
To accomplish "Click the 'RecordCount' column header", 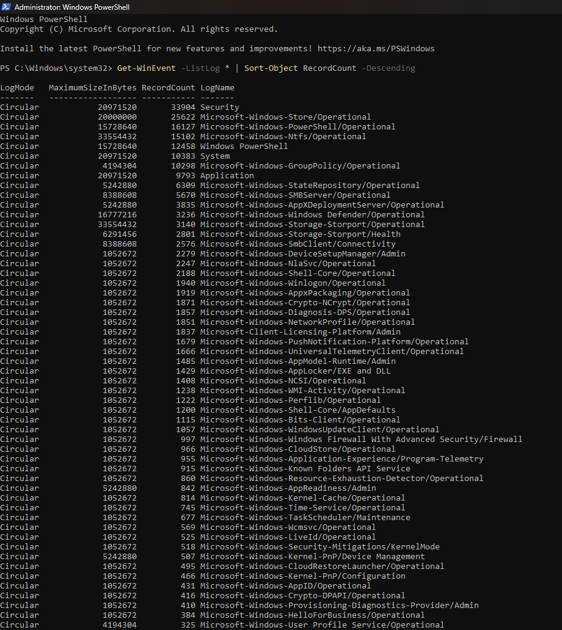I will point(168,87).
